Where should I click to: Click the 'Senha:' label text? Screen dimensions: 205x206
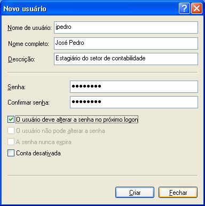coord(17,87)
